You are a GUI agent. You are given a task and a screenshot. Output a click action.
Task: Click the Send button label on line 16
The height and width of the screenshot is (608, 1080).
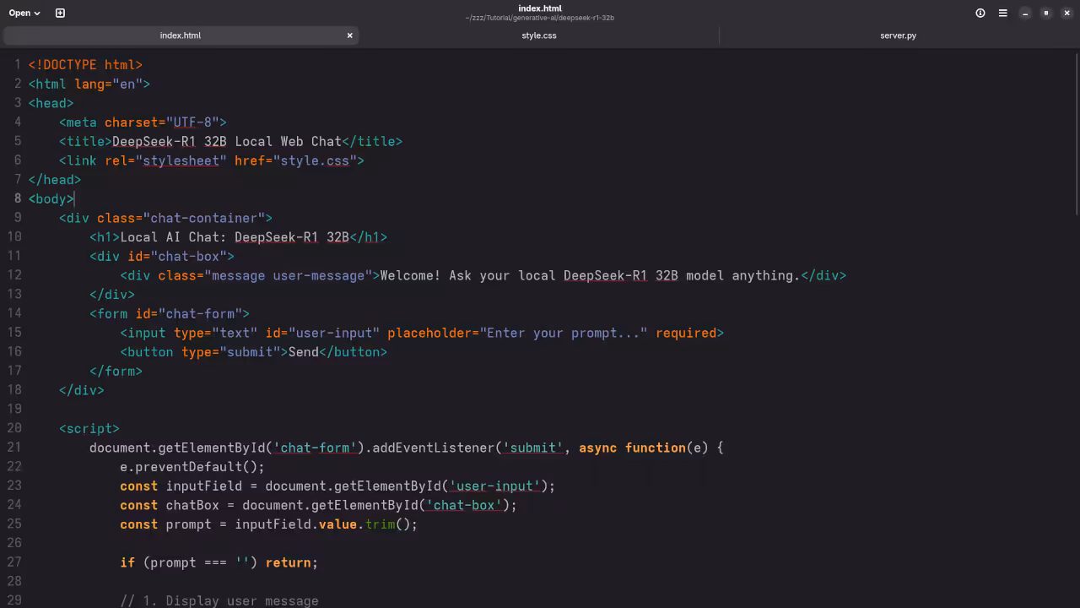pos(303,352)
